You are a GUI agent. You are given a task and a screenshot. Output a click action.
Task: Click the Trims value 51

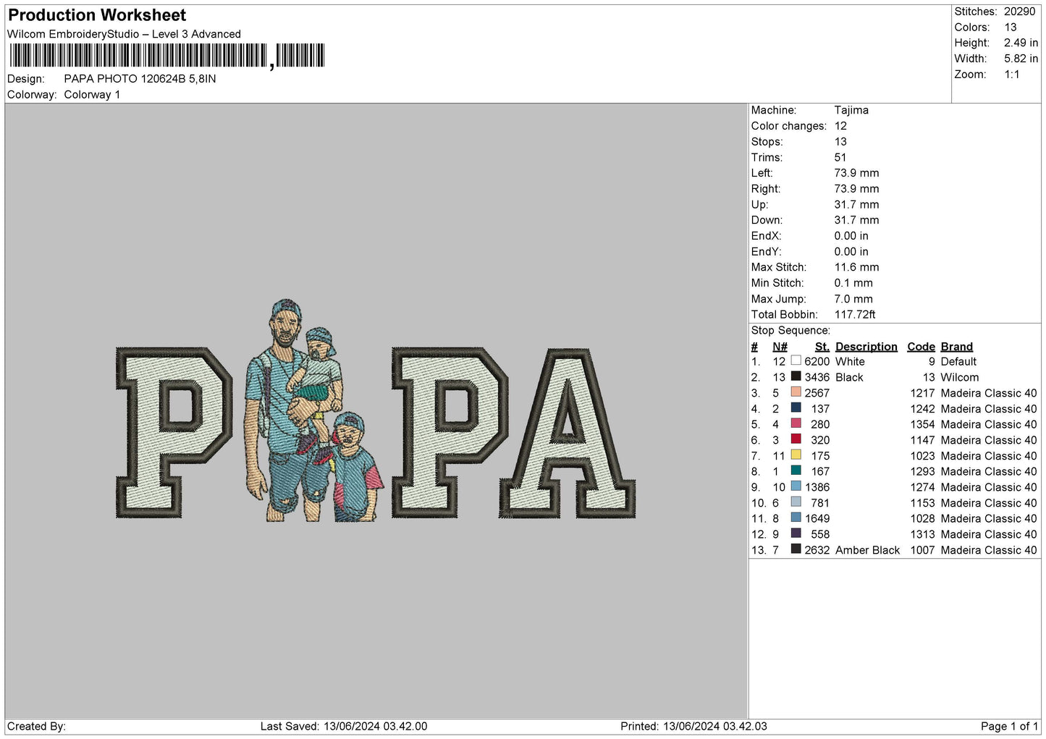pos(840,157)
